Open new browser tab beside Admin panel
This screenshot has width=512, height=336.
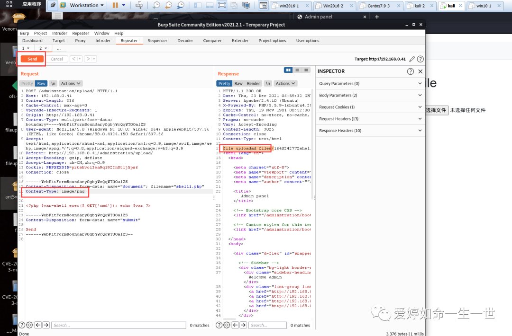[x=377, y=17]
